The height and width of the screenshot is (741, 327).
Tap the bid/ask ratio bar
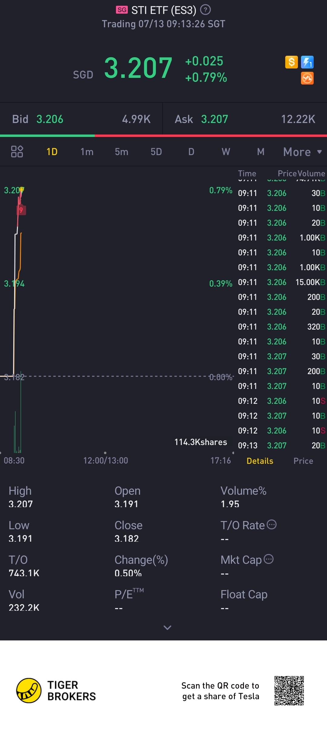tap(163, 136)
